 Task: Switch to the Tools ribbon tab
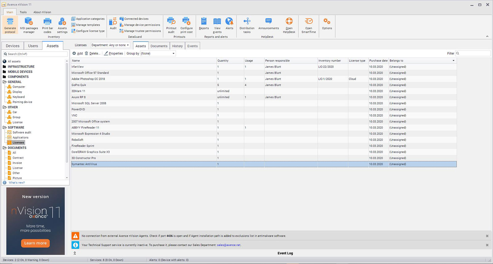point(23,12)
